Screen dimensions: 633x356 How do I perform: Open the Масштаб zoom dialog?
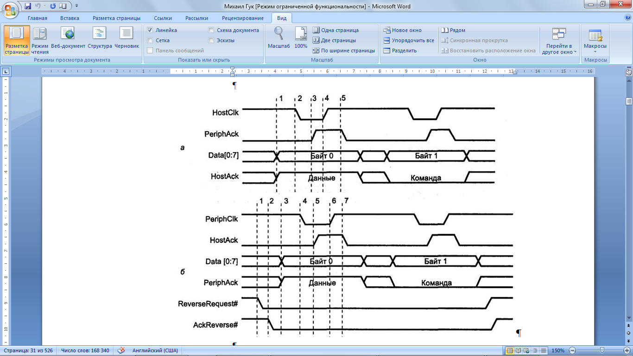click(x=279, y=38)
